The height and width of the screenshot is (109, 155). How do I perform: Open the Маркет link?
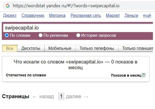(113, 16)
